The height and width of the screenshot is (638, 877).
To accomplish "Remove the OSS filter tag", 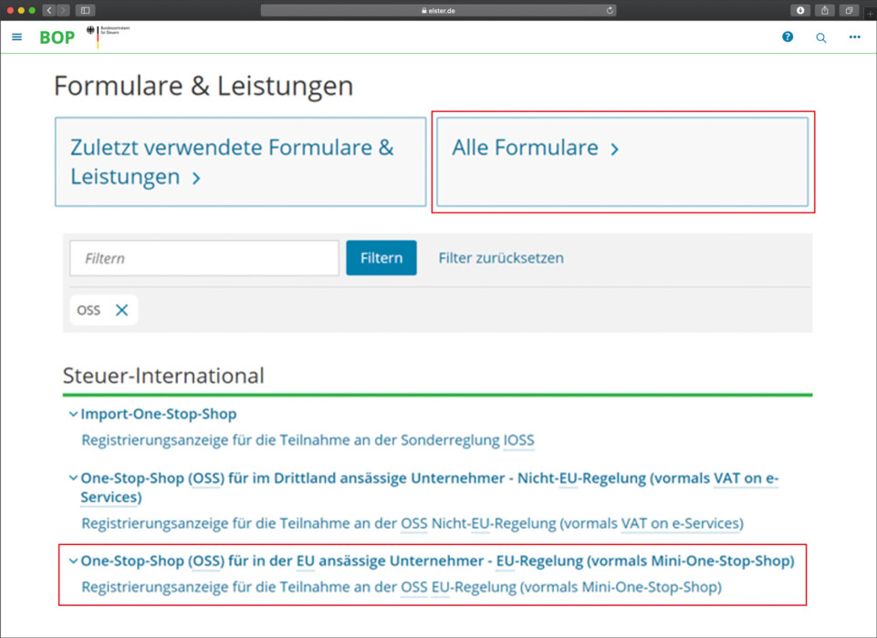I will pyautogui.click(x=120, y=309).
